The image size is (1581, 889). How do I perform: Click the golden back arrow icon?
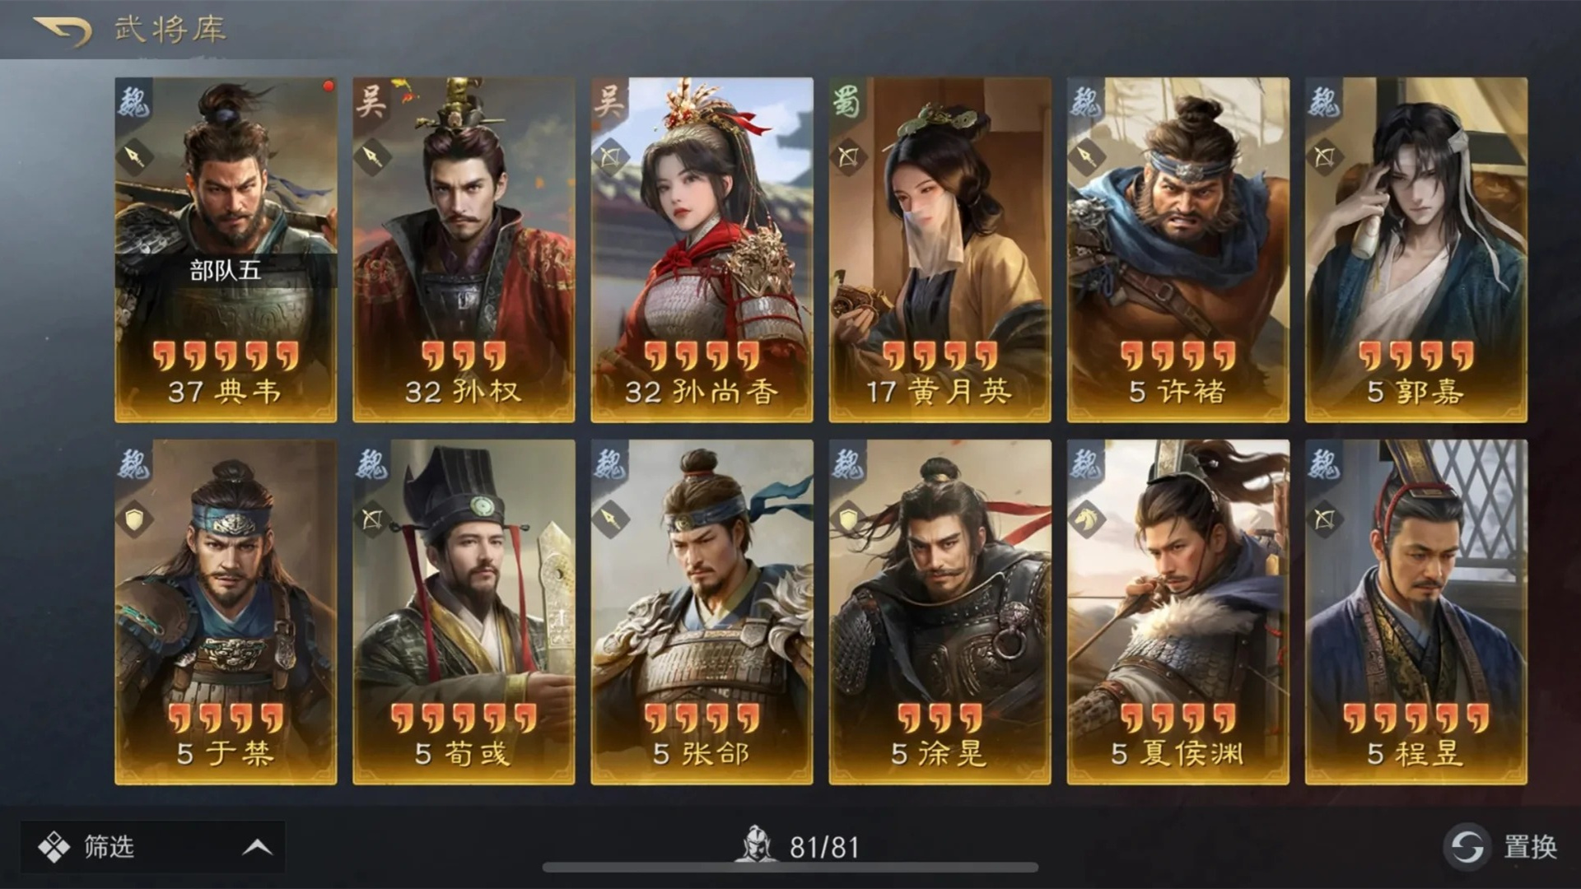(x=63, y=31)
